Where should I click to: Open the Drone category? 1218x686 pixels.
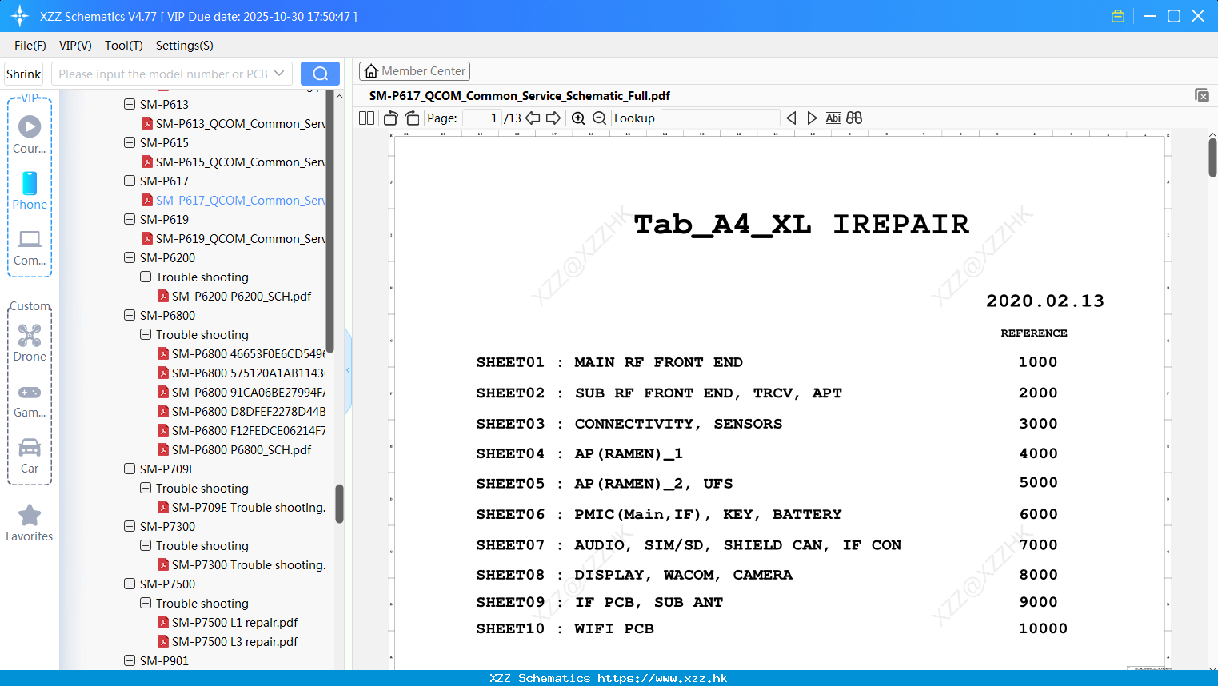(30, 343)
